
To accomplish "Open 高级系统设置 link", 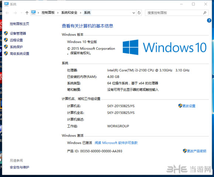I will [20, 54].
